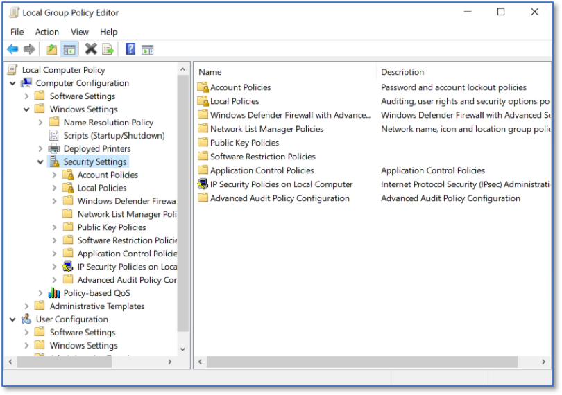Screen dimensions: 562x395
Task: Click IP Security Policies icon in tree
Action: pos(68,266)
